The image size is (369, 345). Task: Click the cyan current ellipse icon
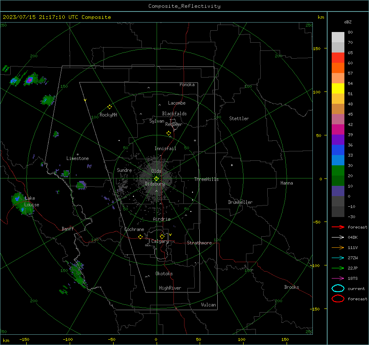338,288
